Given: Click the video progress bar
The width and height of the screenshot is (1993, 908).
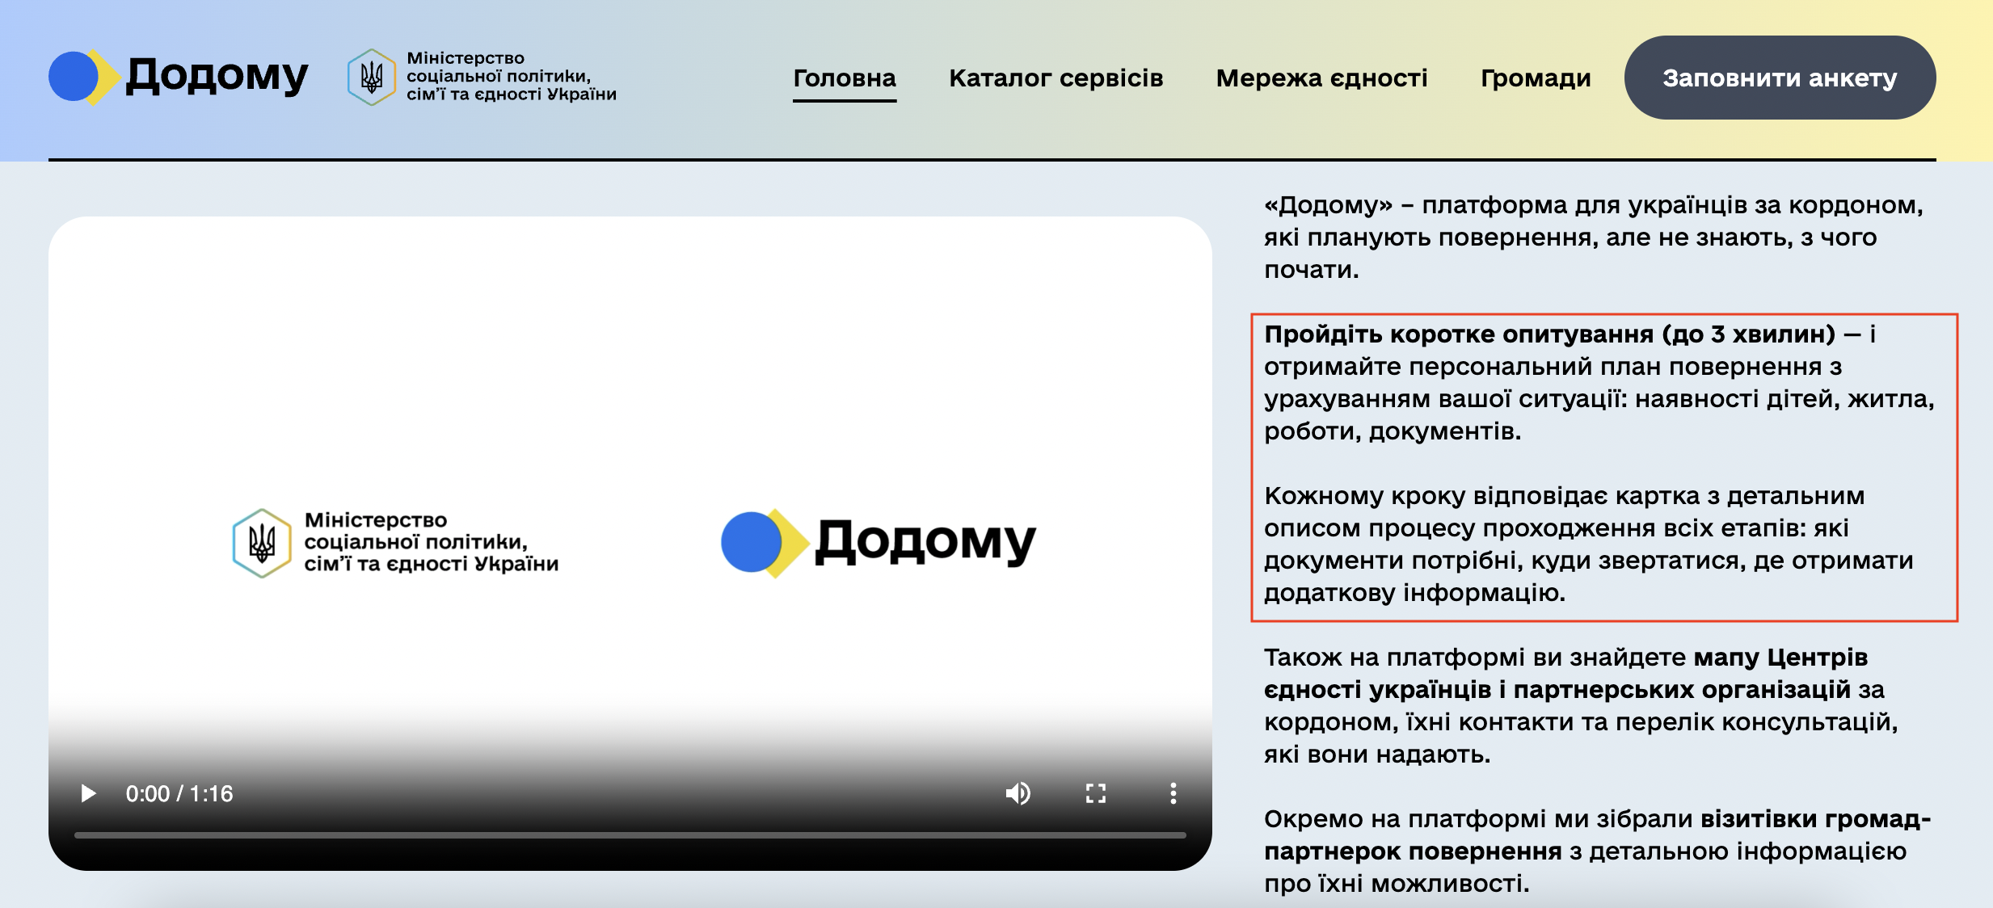Looking at the screenshot, I should tap(630, 834).
